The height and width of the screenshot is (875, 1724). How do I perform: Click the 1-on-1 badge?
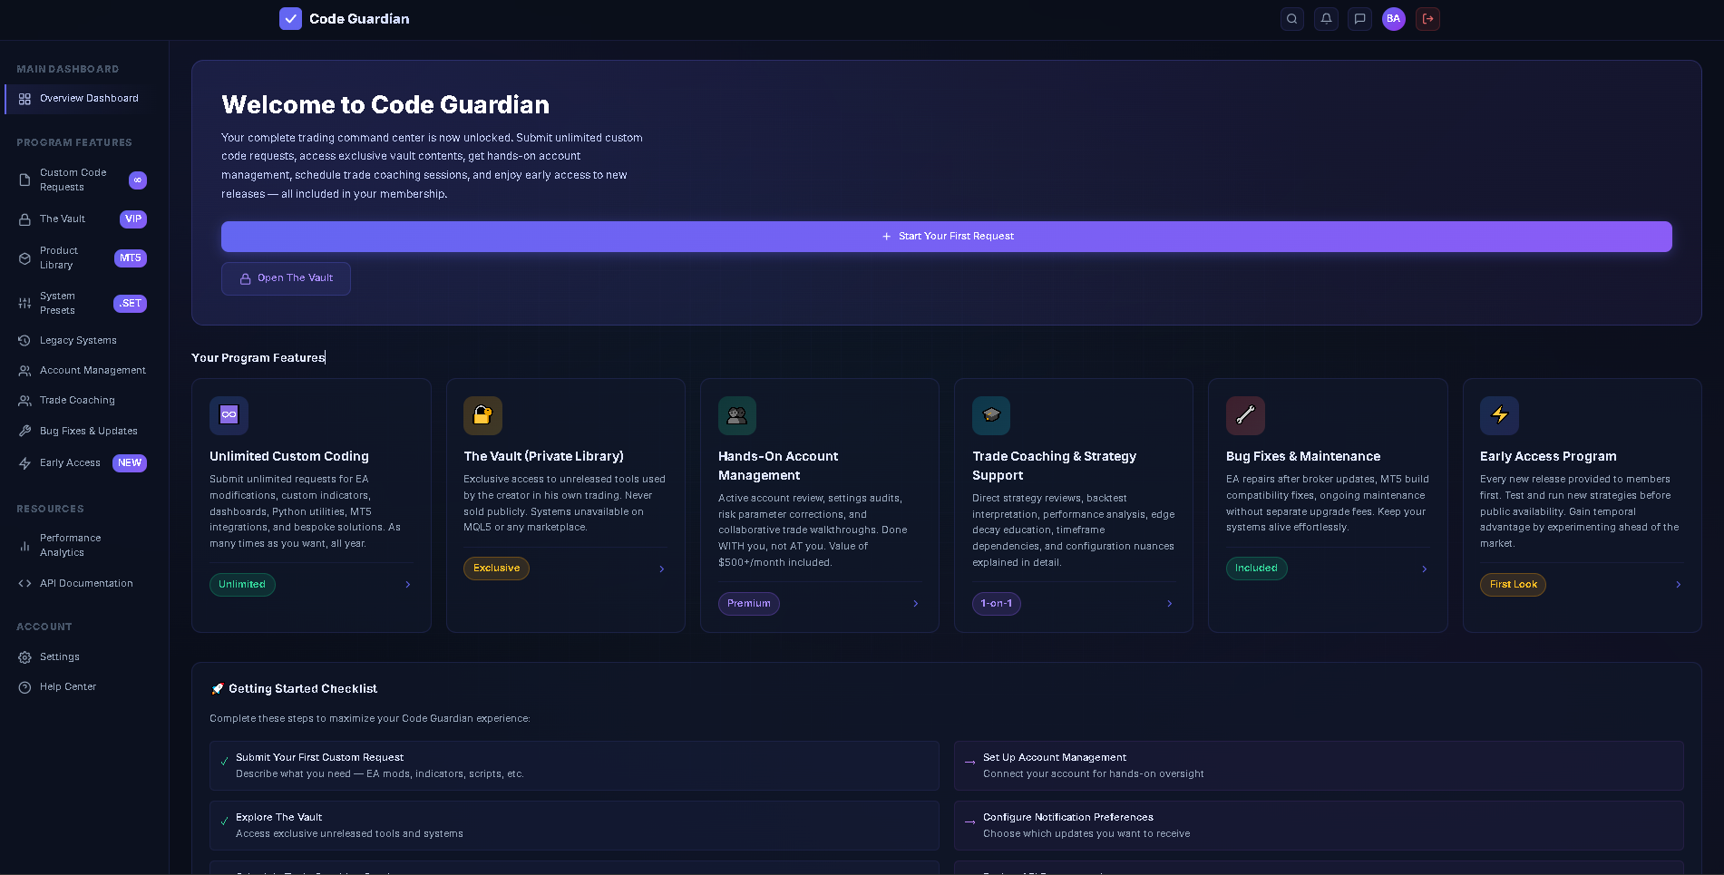[997, 604]
